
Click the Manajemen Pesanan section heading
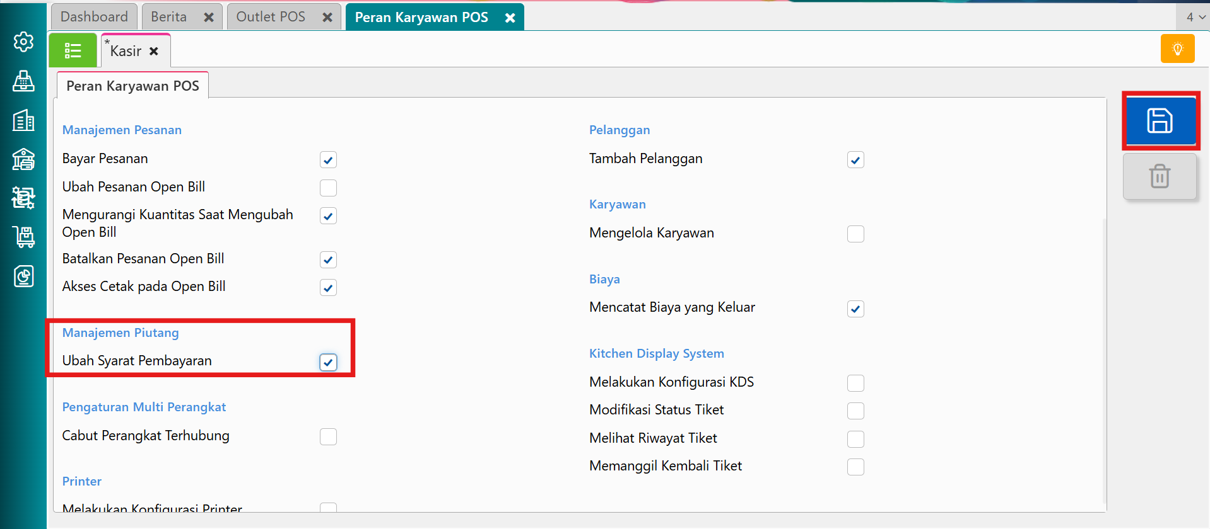[x=122, y=130]
